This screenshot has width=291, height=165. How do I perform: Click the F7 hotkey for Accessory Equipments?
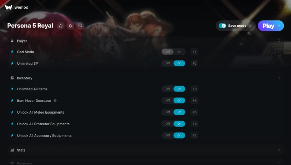(x=194, y=136)
